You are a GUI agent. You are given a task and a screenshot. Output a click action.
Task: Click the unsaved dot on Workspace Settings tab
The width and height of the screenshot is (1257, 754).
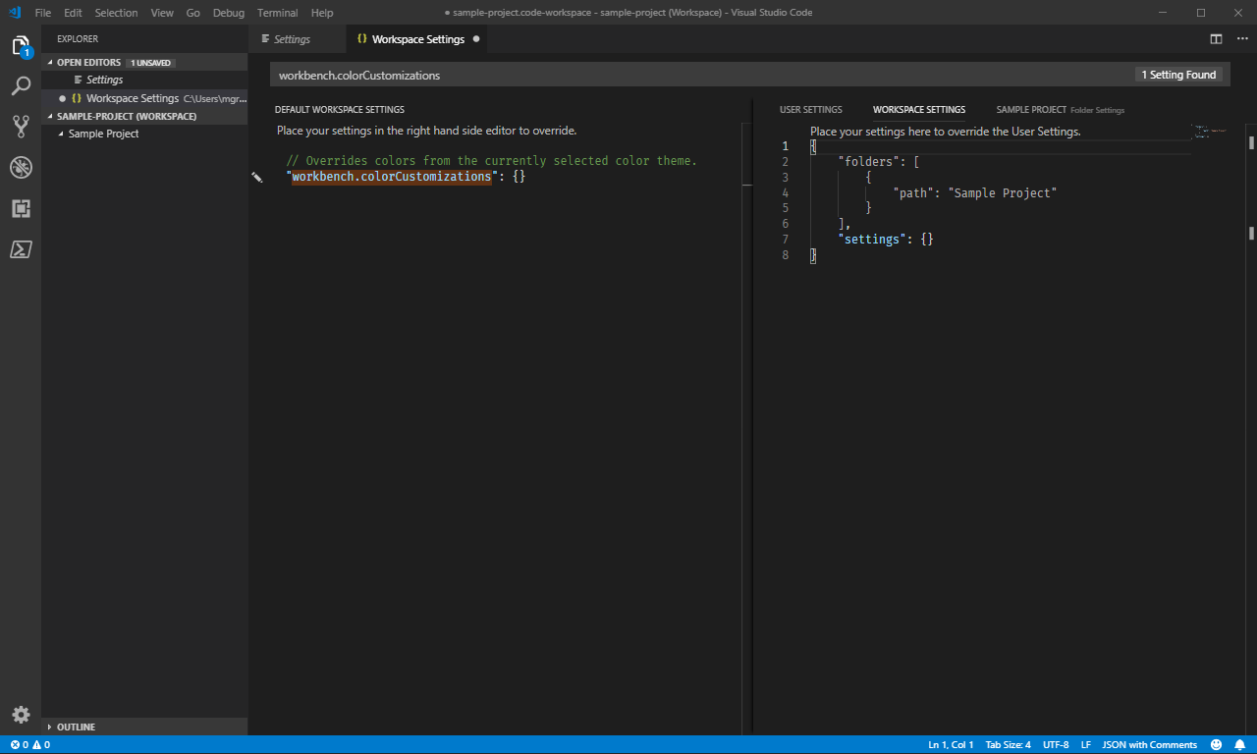pos(476,39)
